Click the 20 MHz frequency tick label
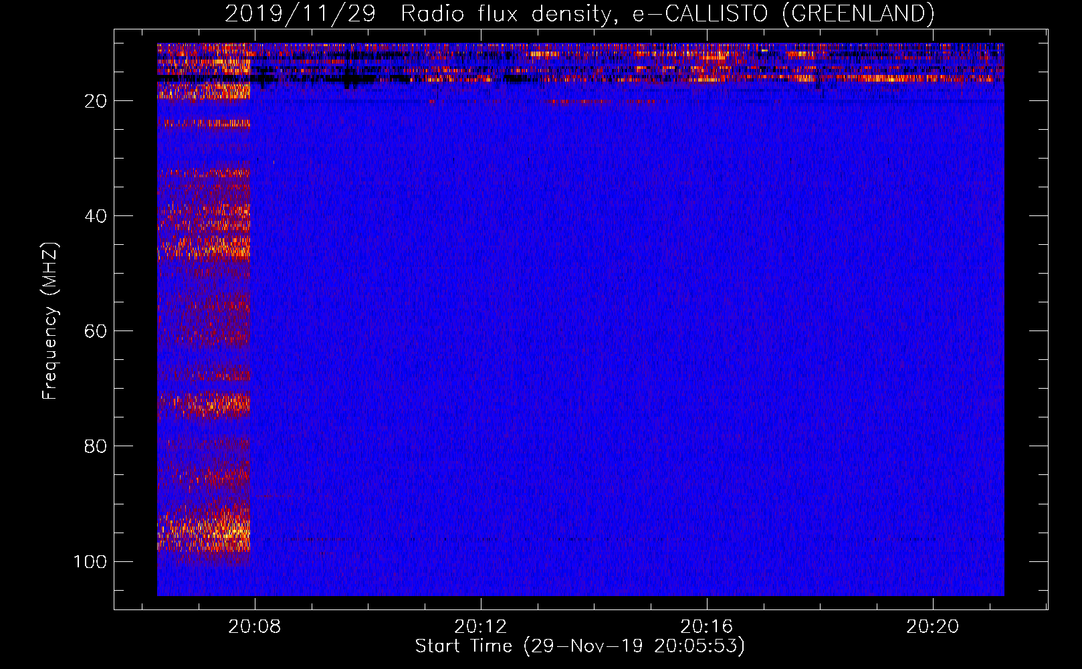 [x=96, y=101]
